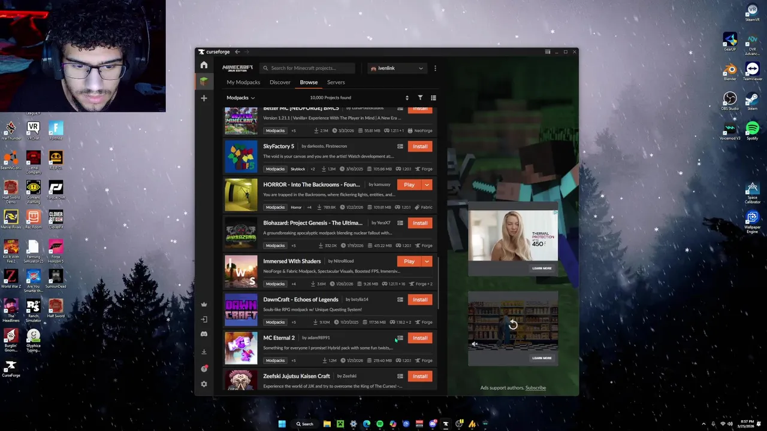
Task: Open the TeamViewer desktop shortcut
Action: pyautogui.click(x=753, y=72)
